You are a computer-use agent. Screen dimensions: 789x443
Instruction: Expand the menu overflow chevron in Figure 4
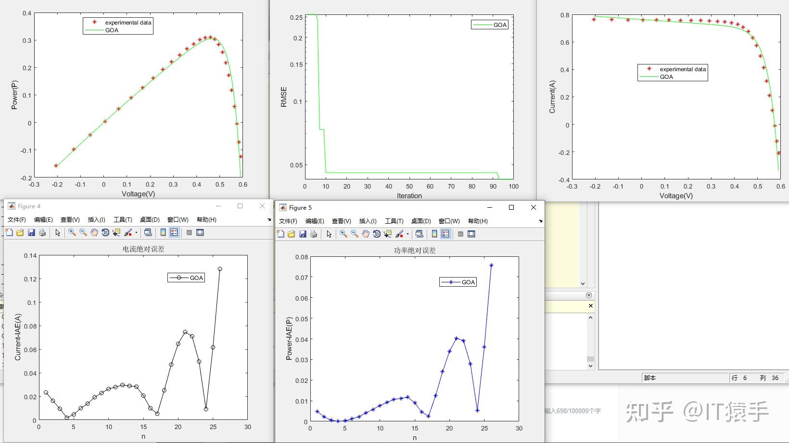pyautogui.click(x=268, y=220)
